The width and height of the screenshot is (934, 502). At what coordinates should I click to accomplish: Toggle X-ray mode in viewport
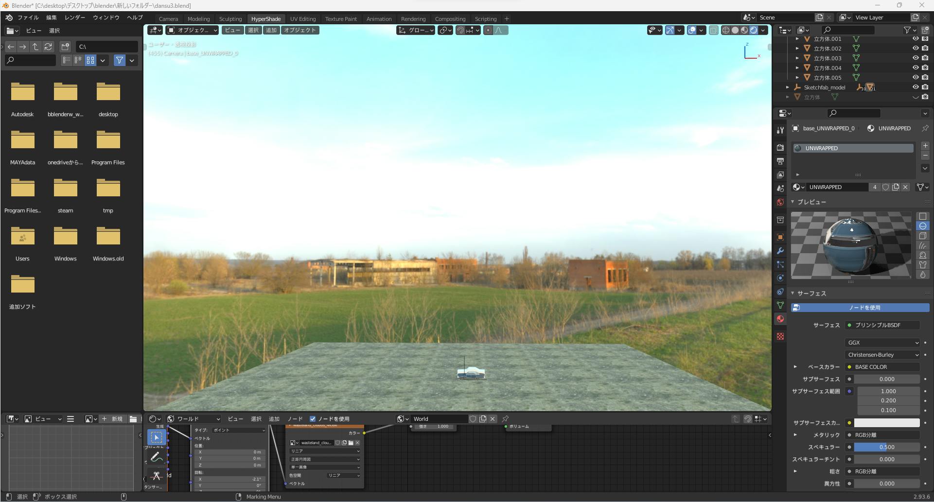point(713,30)
